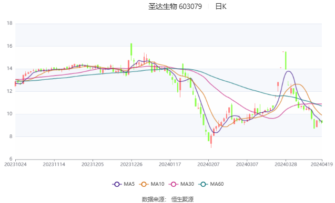Toggle the MA5 legend series
335x203 pixels.
(123, 184)
